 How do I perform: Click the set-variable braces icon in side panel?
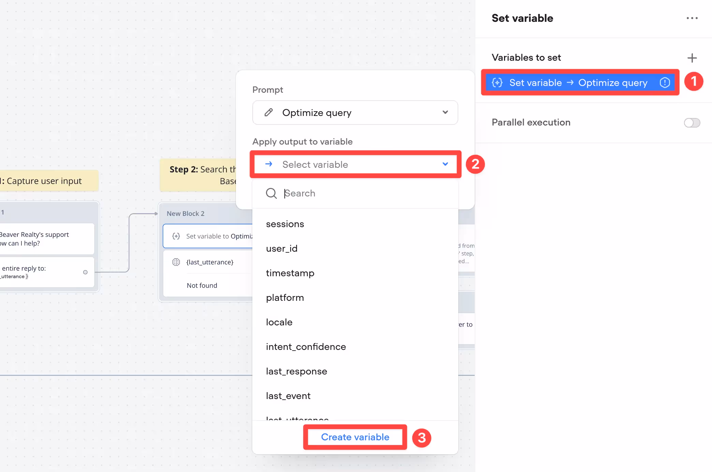point(497,83)
